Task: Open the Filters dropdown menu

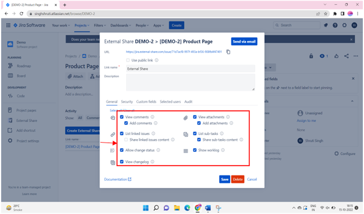Action: coord(100,25)
